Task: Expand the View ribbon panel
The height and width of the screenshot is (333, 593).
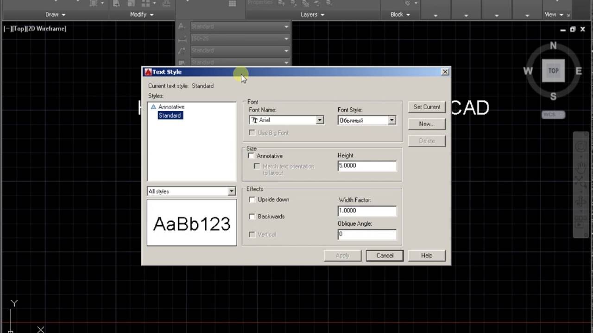Action: coord(554,14)
